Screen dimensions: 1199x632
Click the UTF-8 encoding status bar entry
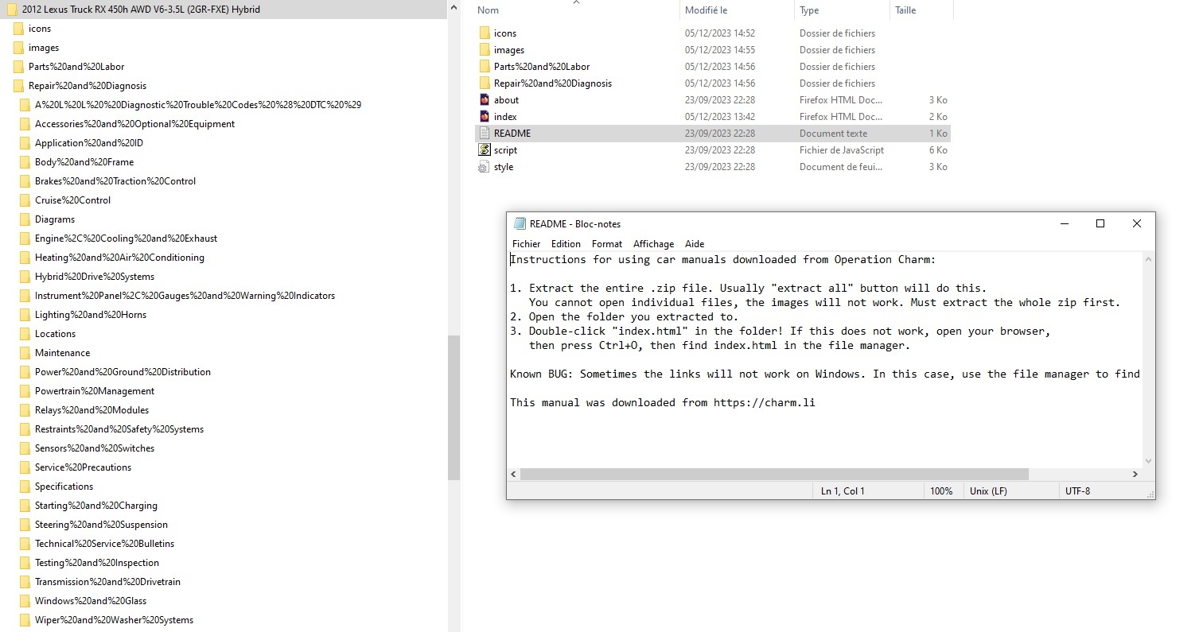[1077, 491]
